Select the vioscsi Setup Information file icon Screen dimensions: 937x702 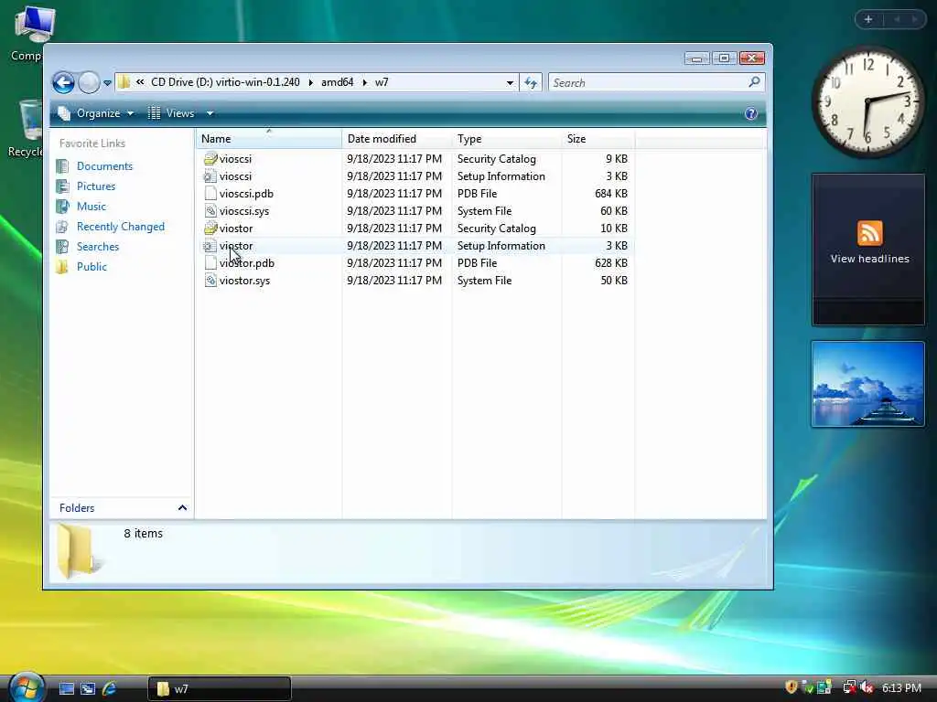210,176
